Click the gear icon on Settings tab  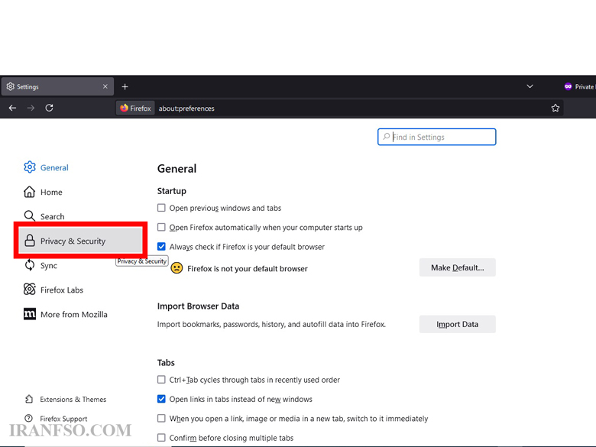pyautogui.click(x=10, y=86)
